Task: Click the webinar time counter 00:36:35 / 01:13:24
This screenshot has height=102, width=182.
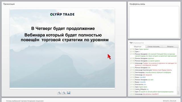Action: [169, 101]
